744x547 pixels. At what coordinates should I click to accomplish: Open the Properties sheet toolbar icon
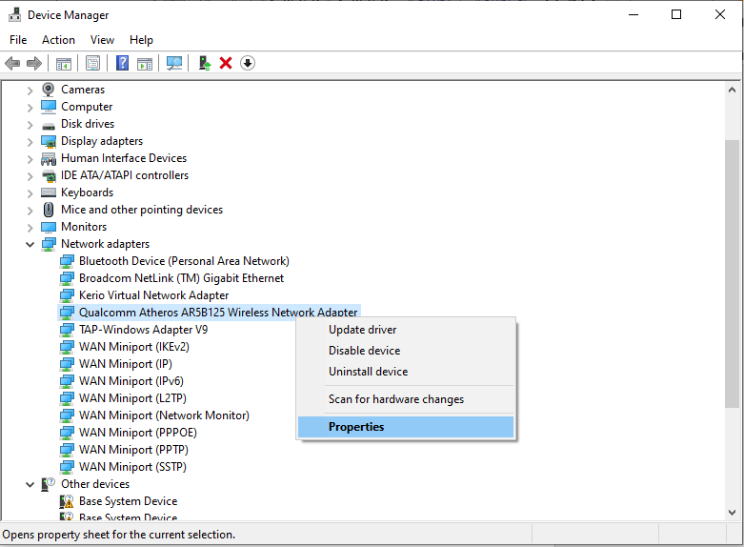tap(93, 63)
